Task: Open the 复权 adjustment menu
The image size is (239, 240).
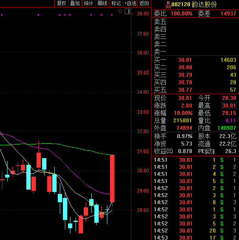Action: (62, 4)
